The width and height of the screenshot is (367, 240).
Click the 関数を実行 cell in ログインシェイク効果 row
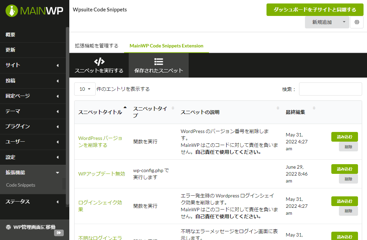point(145,206)
